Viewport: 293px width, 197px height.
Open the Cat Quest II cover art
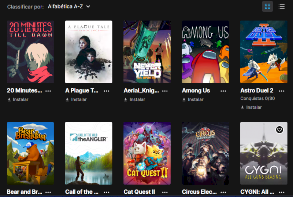tap(147, 153)
